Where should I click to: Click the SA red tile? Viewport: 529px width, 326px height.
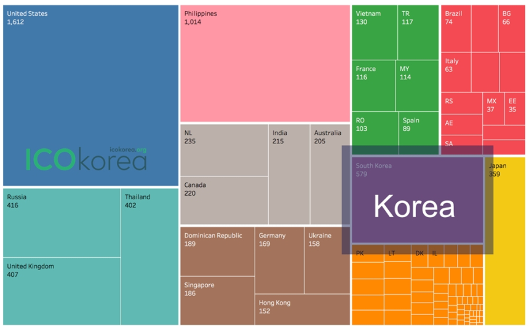(461, 145)
